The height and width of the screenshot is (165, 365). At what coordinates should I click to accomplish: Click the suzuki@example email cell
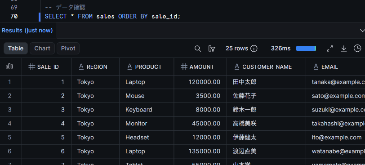click(x=335, y=110)
